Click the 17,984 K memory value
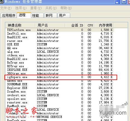Viewport: 130px width, 121px height. [106, 103]
